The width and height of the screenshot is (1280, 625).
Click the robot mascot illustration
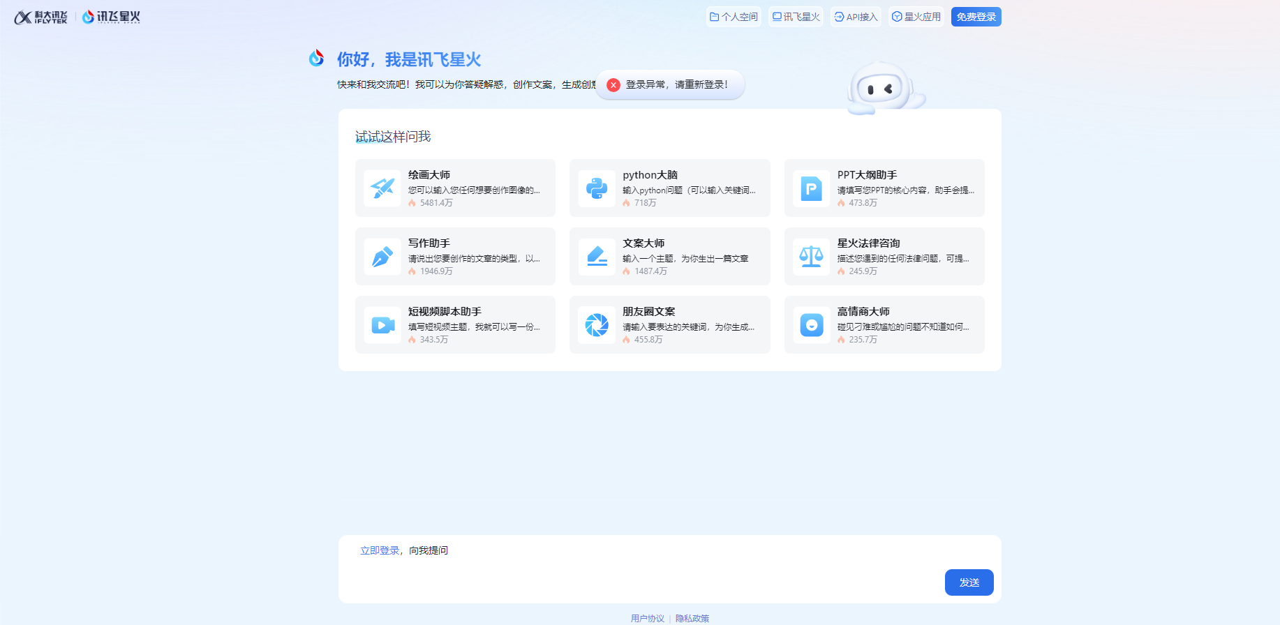pyautogui.click(x=884, y=89)
